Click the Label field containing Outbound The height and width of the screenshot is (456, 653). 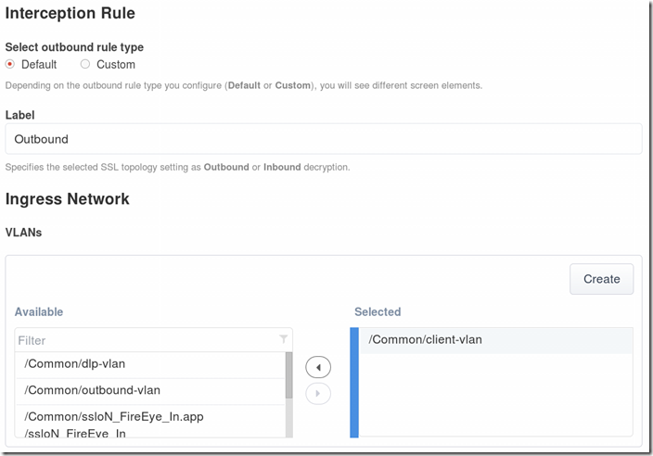pyautogui.click(x=323, y=139)
